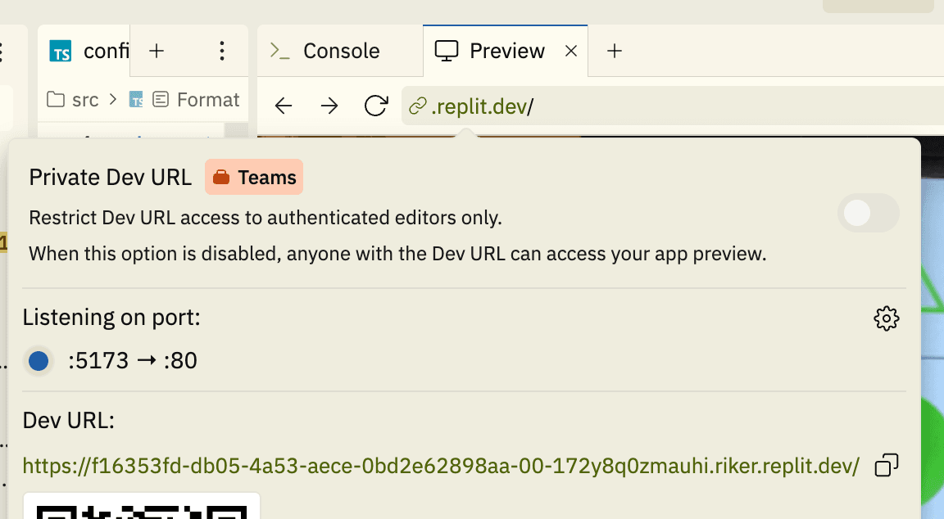Switch to the Console tab
Viewport: 944px width, 519px height.
click(x=325, y=51)
